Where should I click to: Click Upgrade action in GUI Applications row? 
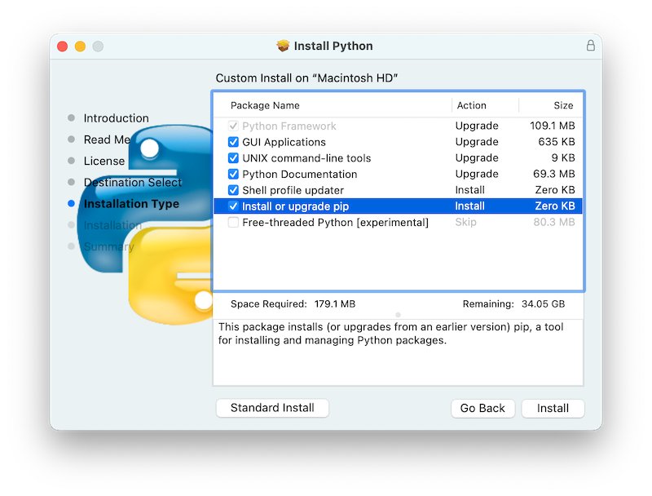[x=477, y=142]
